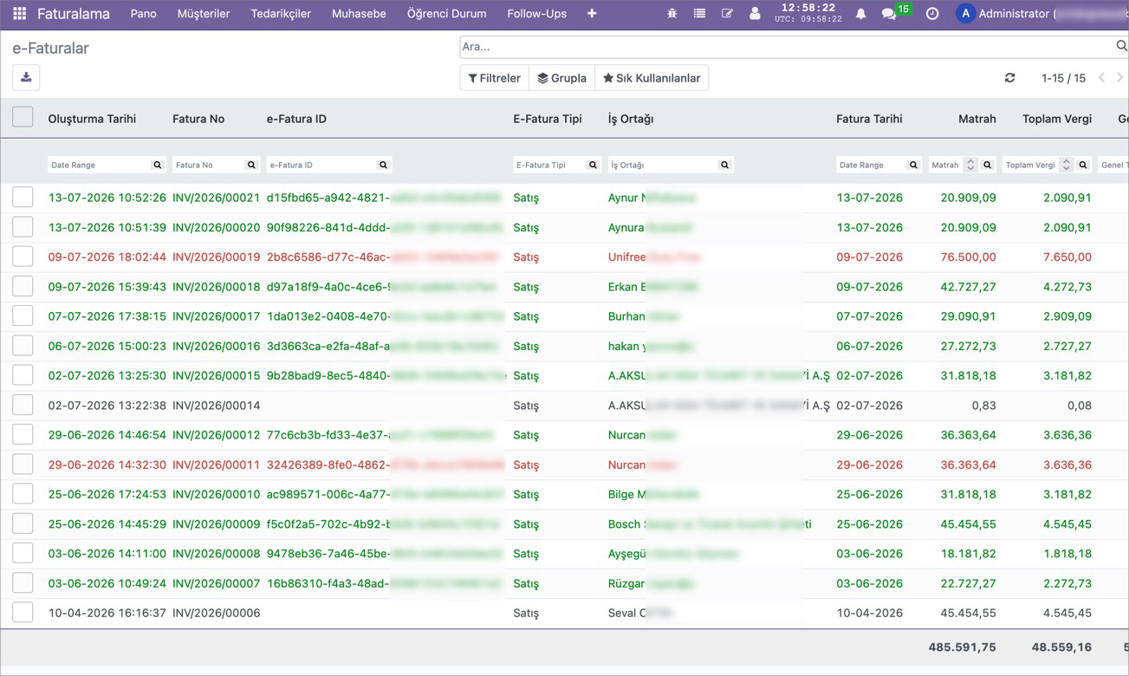Go to next page arrow
Viewport: 1129px width, 676px height.
pos(1120,78)
